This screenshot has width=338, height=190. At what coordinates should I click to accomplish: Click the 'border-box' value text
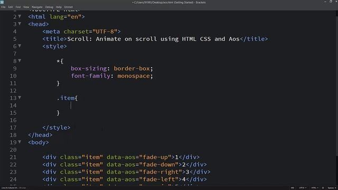[132, 69]
